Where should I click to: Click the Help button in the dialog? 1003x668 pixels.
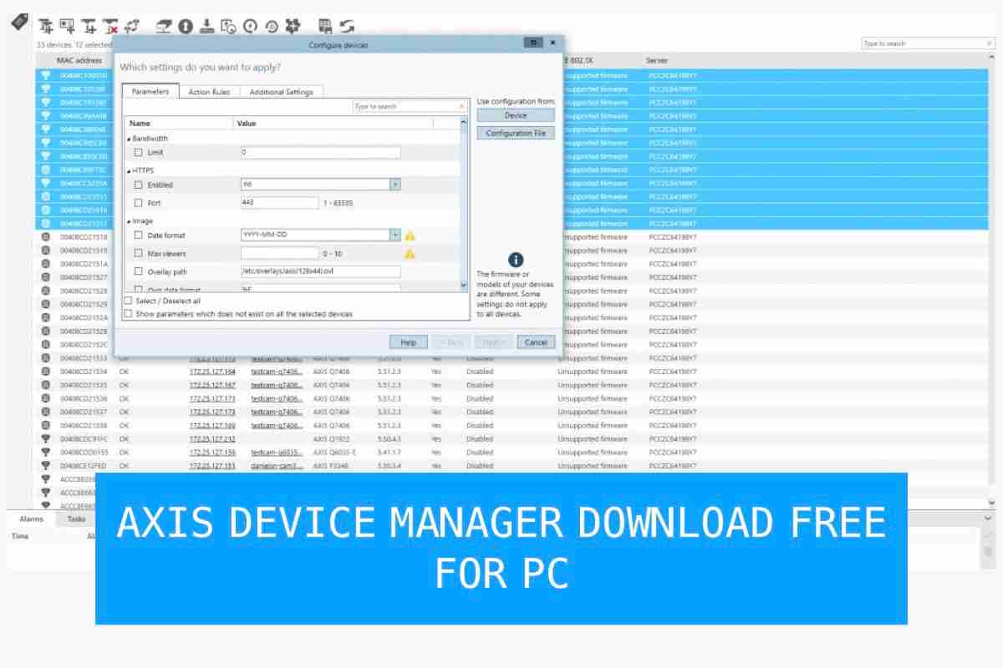[408, 342]
